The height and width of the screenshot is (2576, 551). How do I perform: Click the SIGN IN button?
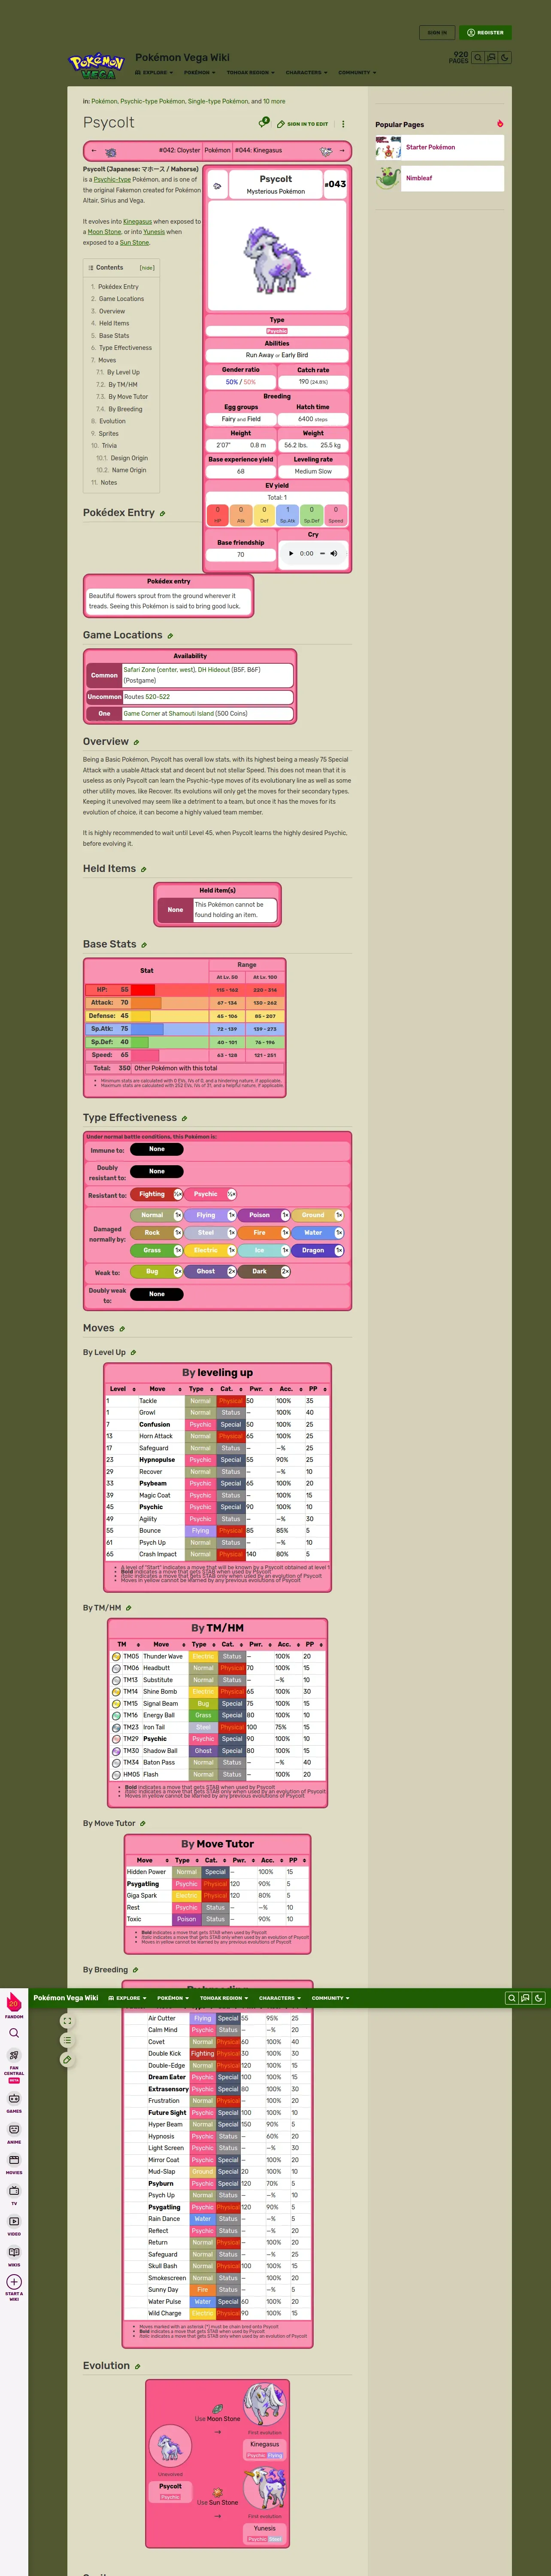(x=437, y=33)
